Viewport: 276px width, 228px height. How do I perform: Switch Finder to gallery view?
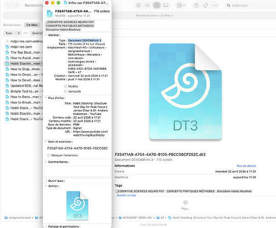(166, 5)
